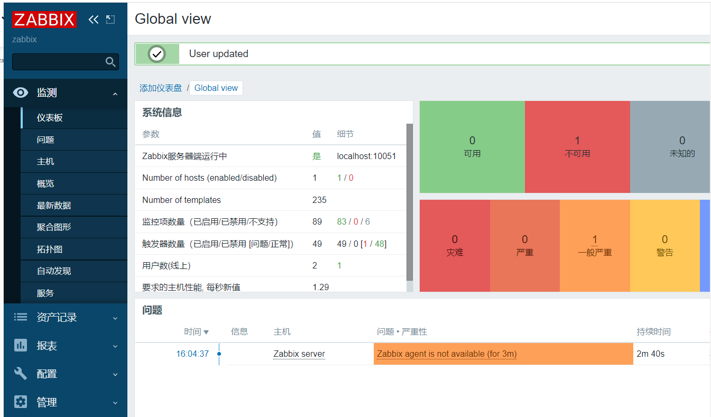Viewport: 711px width, 417px height.
Task: Click the green checkmark success icon
Action: coord(157,54)
